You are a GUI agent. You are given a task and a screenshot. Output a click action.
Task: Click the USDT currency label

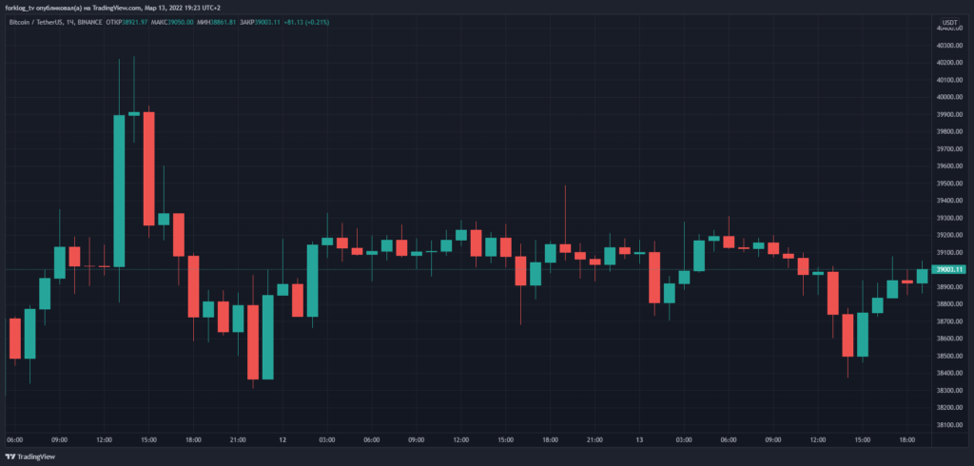(x=949, y=22)
